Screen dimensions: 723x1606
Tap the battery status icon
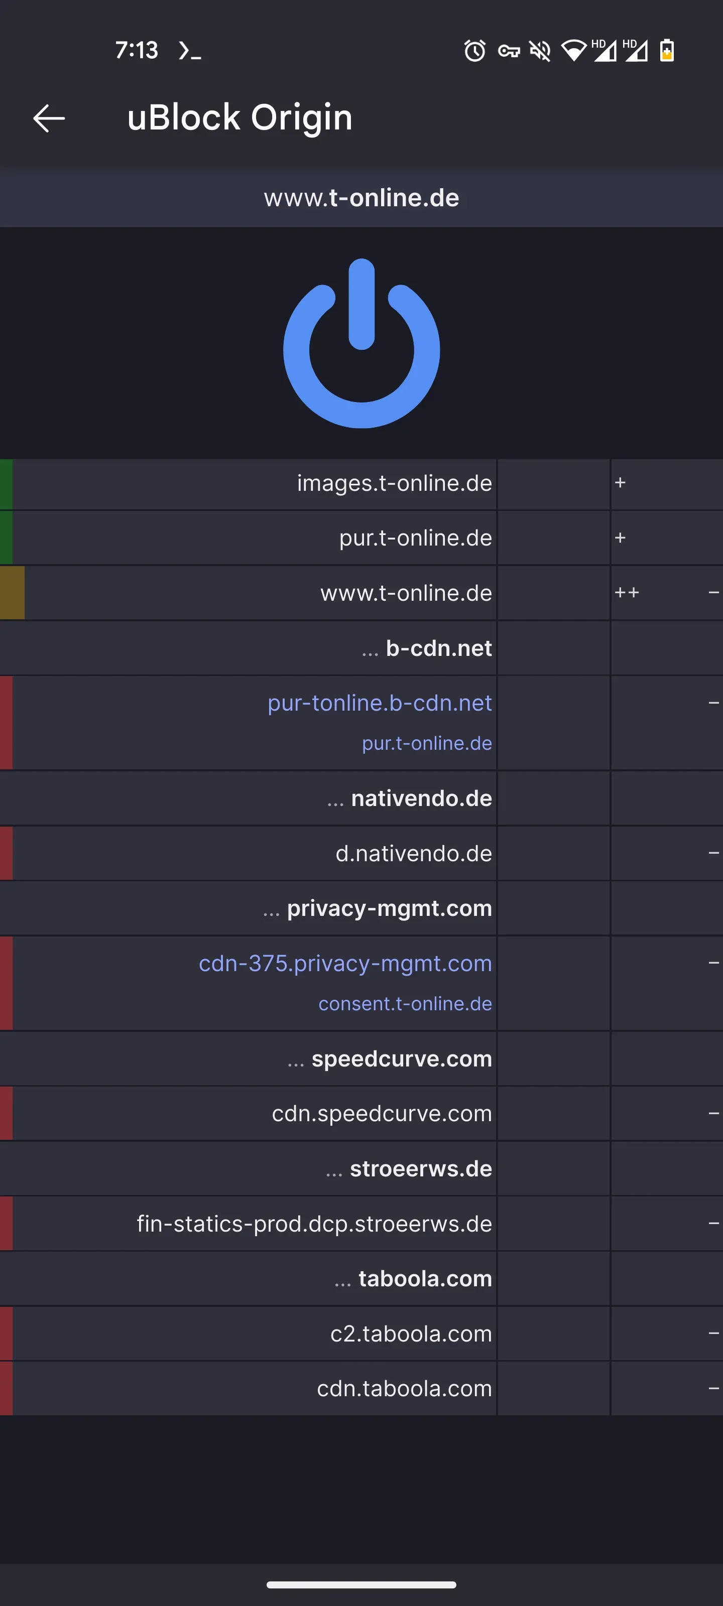tap(667, 50)
